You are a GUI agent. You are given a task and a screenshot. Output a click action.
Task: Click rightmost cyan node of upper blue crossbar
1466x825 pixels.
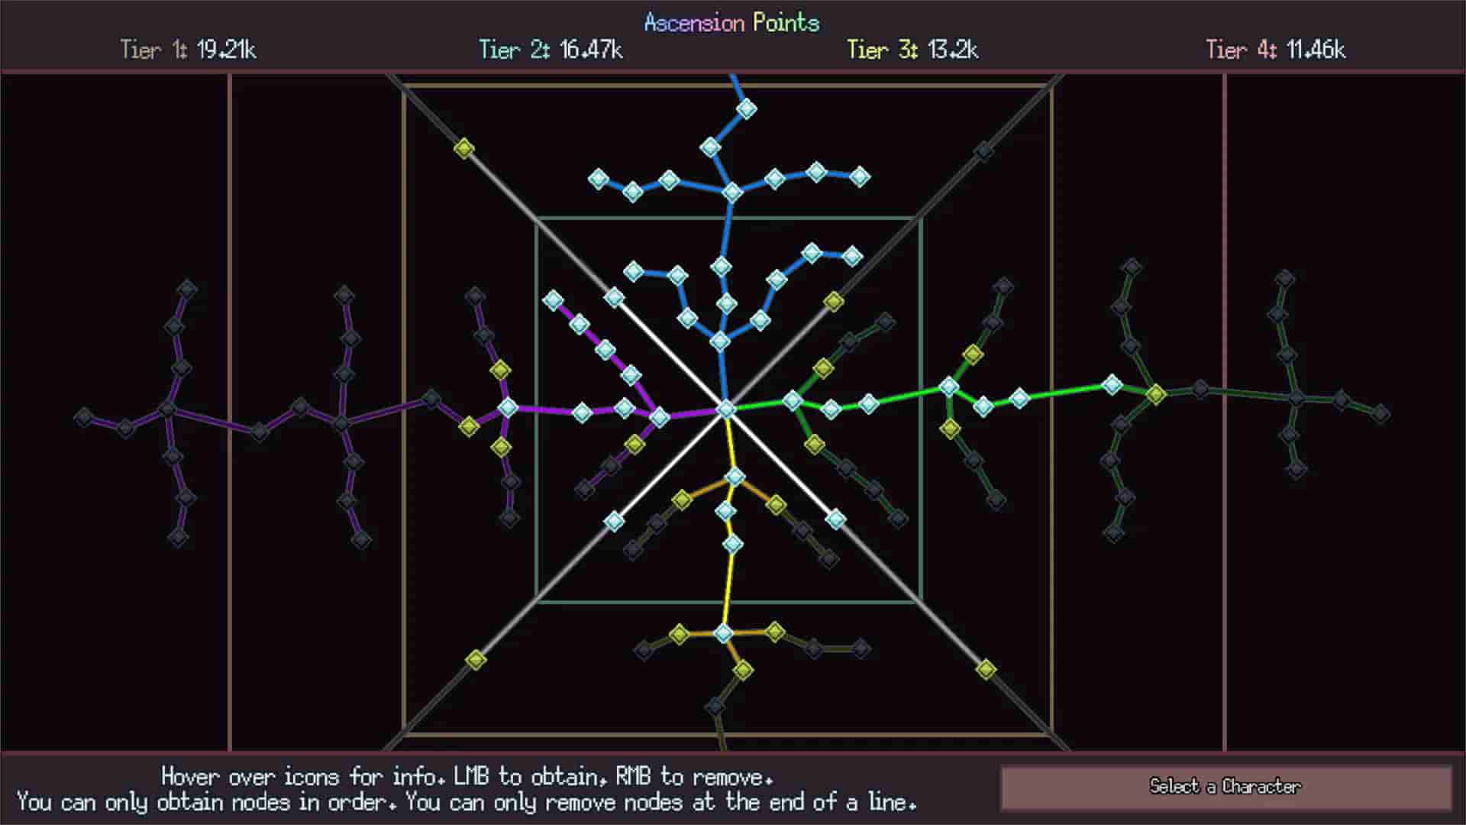point(860,177)
